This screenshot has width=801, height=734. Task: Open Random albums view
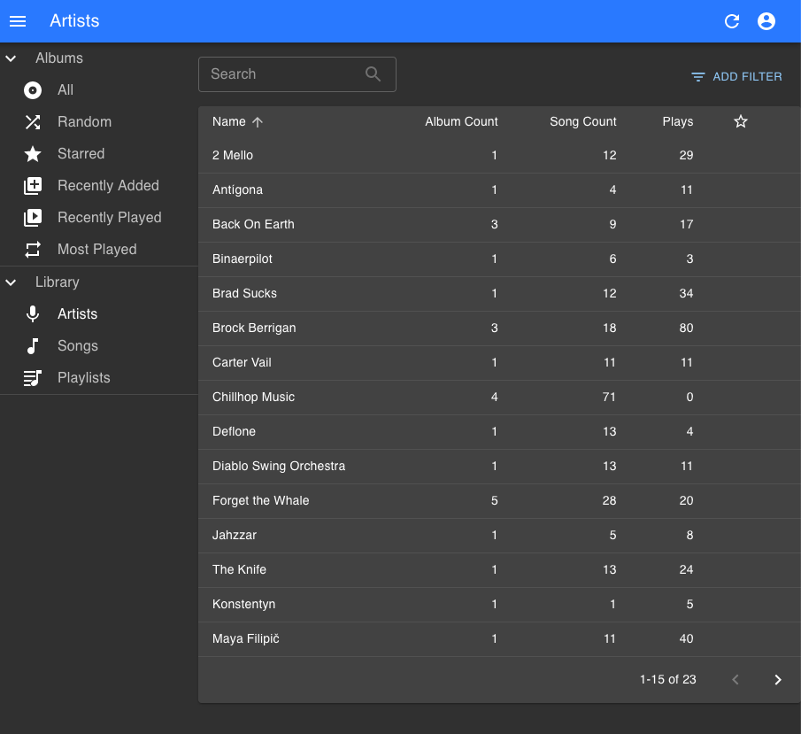(x=99, y=122)
